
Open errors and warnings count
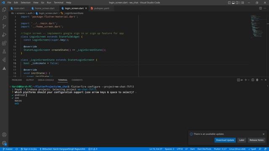93,149
